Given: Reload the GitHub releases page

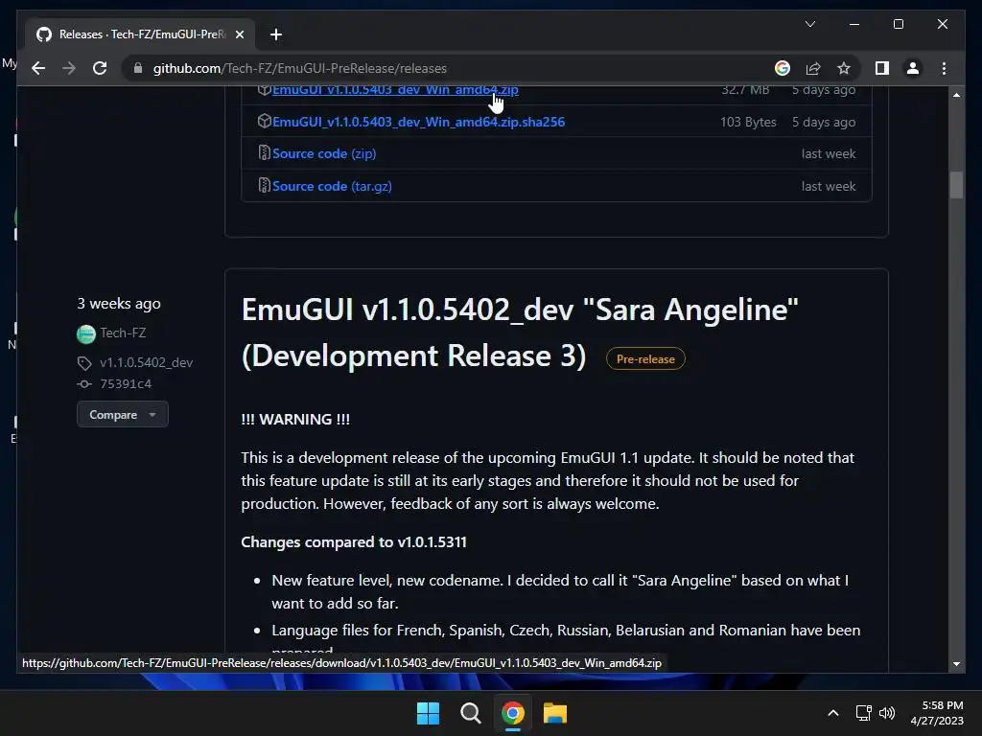Looking at the screenshot, I should click(100, 68).
